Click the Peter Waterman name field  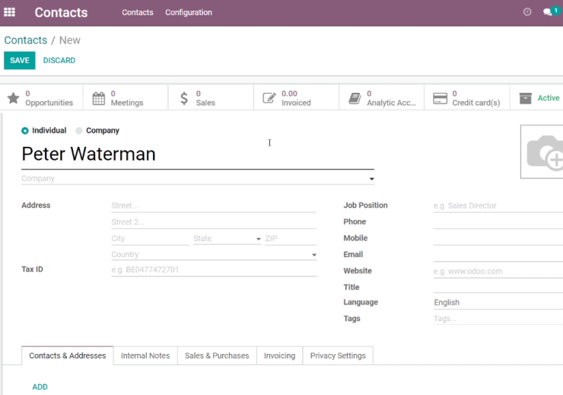198,154
